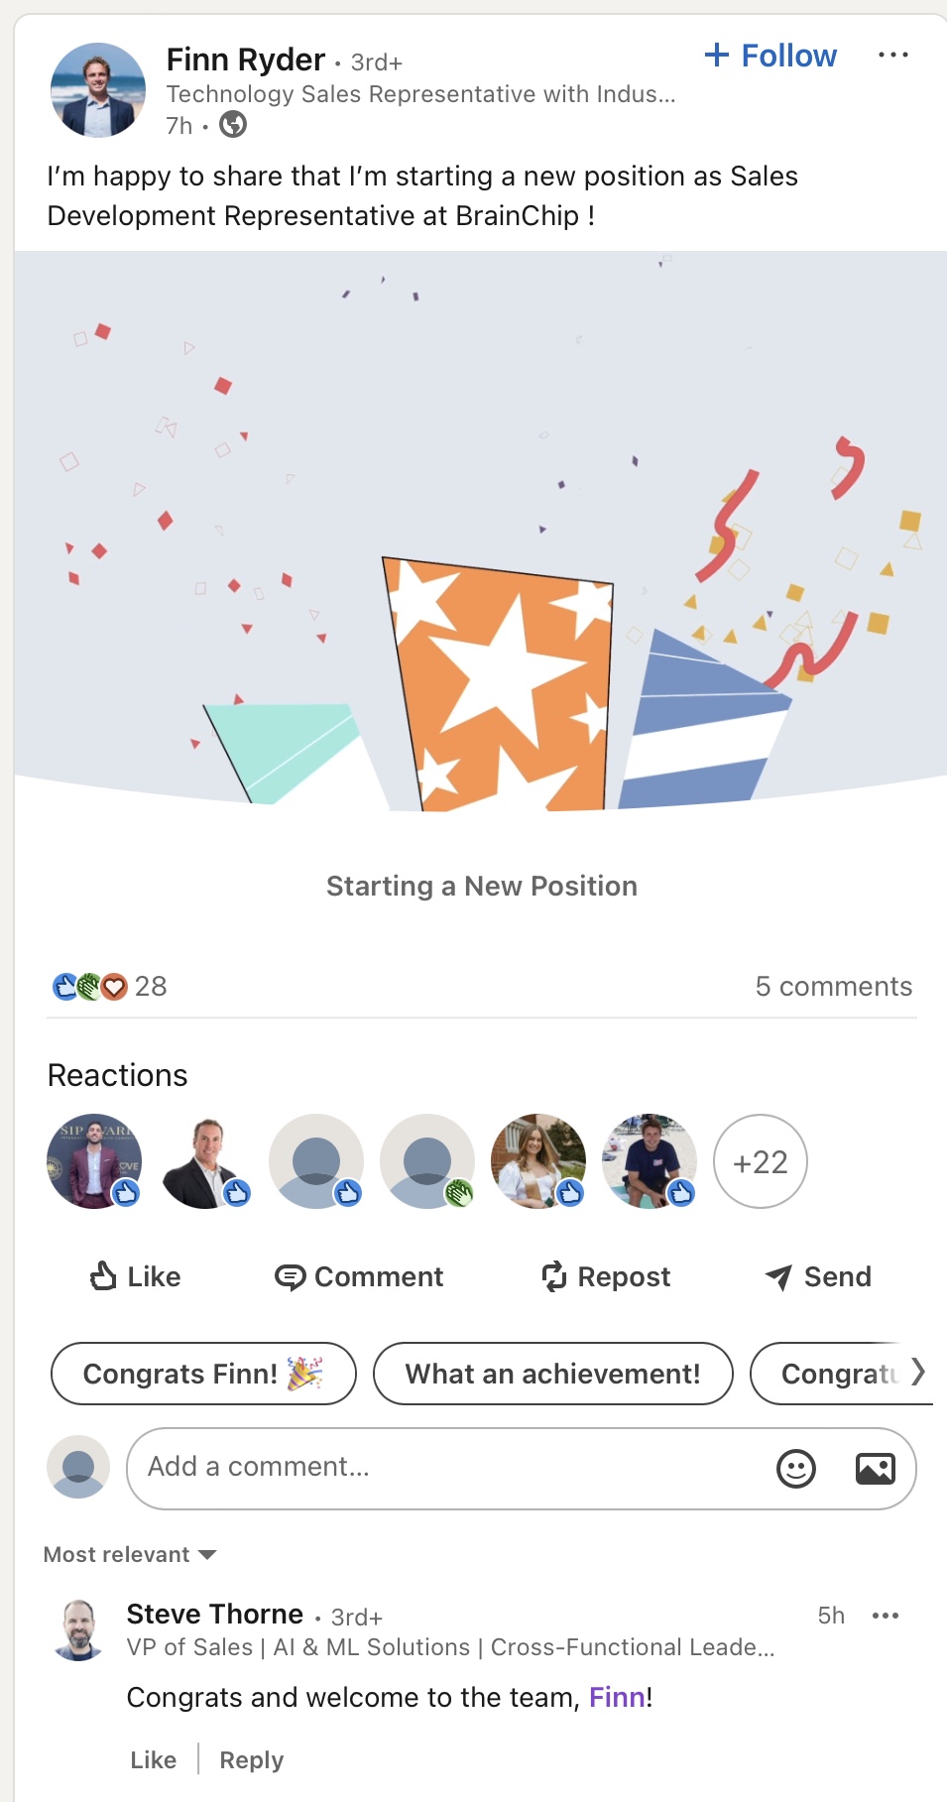Click the Like thumbs-up icon on post
947x1802 pixels.
click(x=103, y=1276)
